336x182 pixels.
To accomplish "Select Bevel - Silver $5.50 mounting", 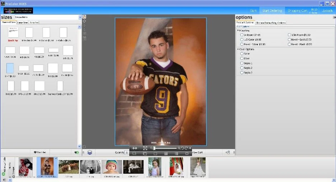I will pyautogui.click(x=242, y=44).
